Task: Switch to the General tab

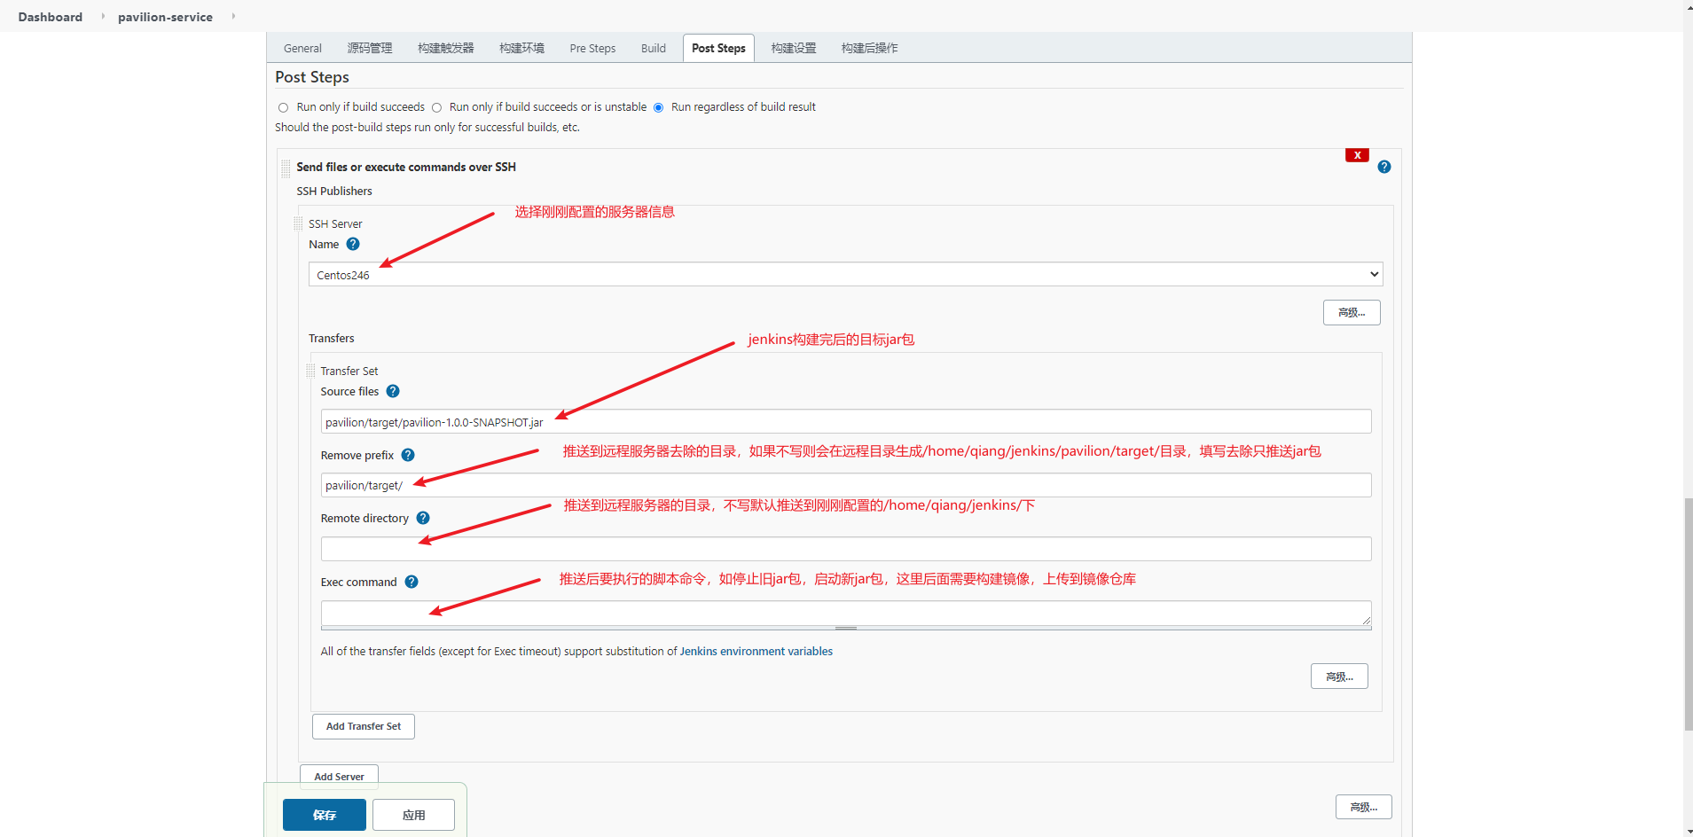Action: [302, 48]
